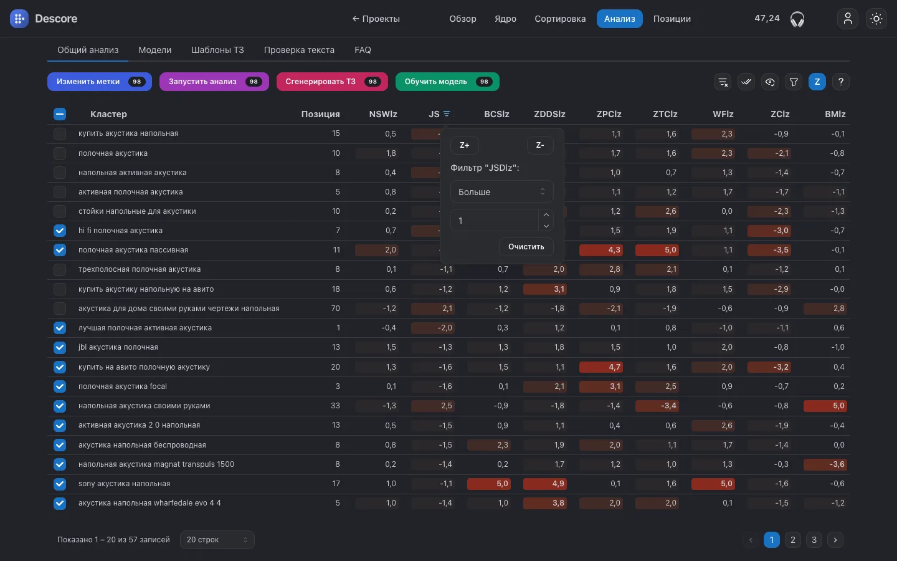Click the eye visibility icon in toolbar
Screen dimensions: 897x561
[x=770, y=82]
